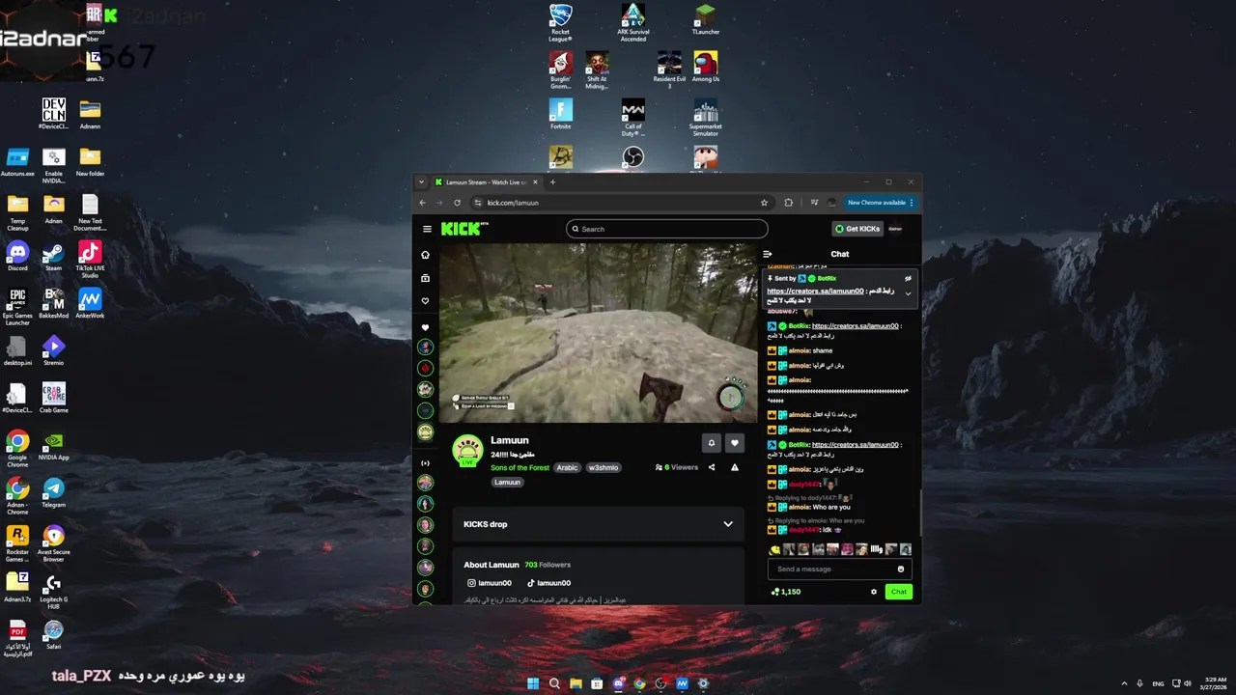Click the Arabic language tag
This screenshot has height=695, width=1236.
click(x=567, y=467)
